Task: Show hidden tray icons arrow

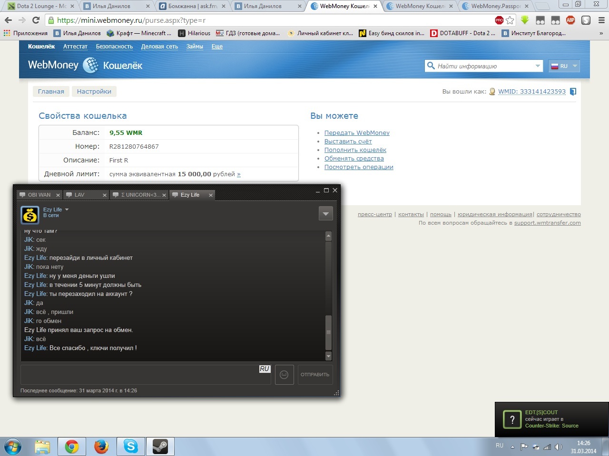Action: pos(512,447)
